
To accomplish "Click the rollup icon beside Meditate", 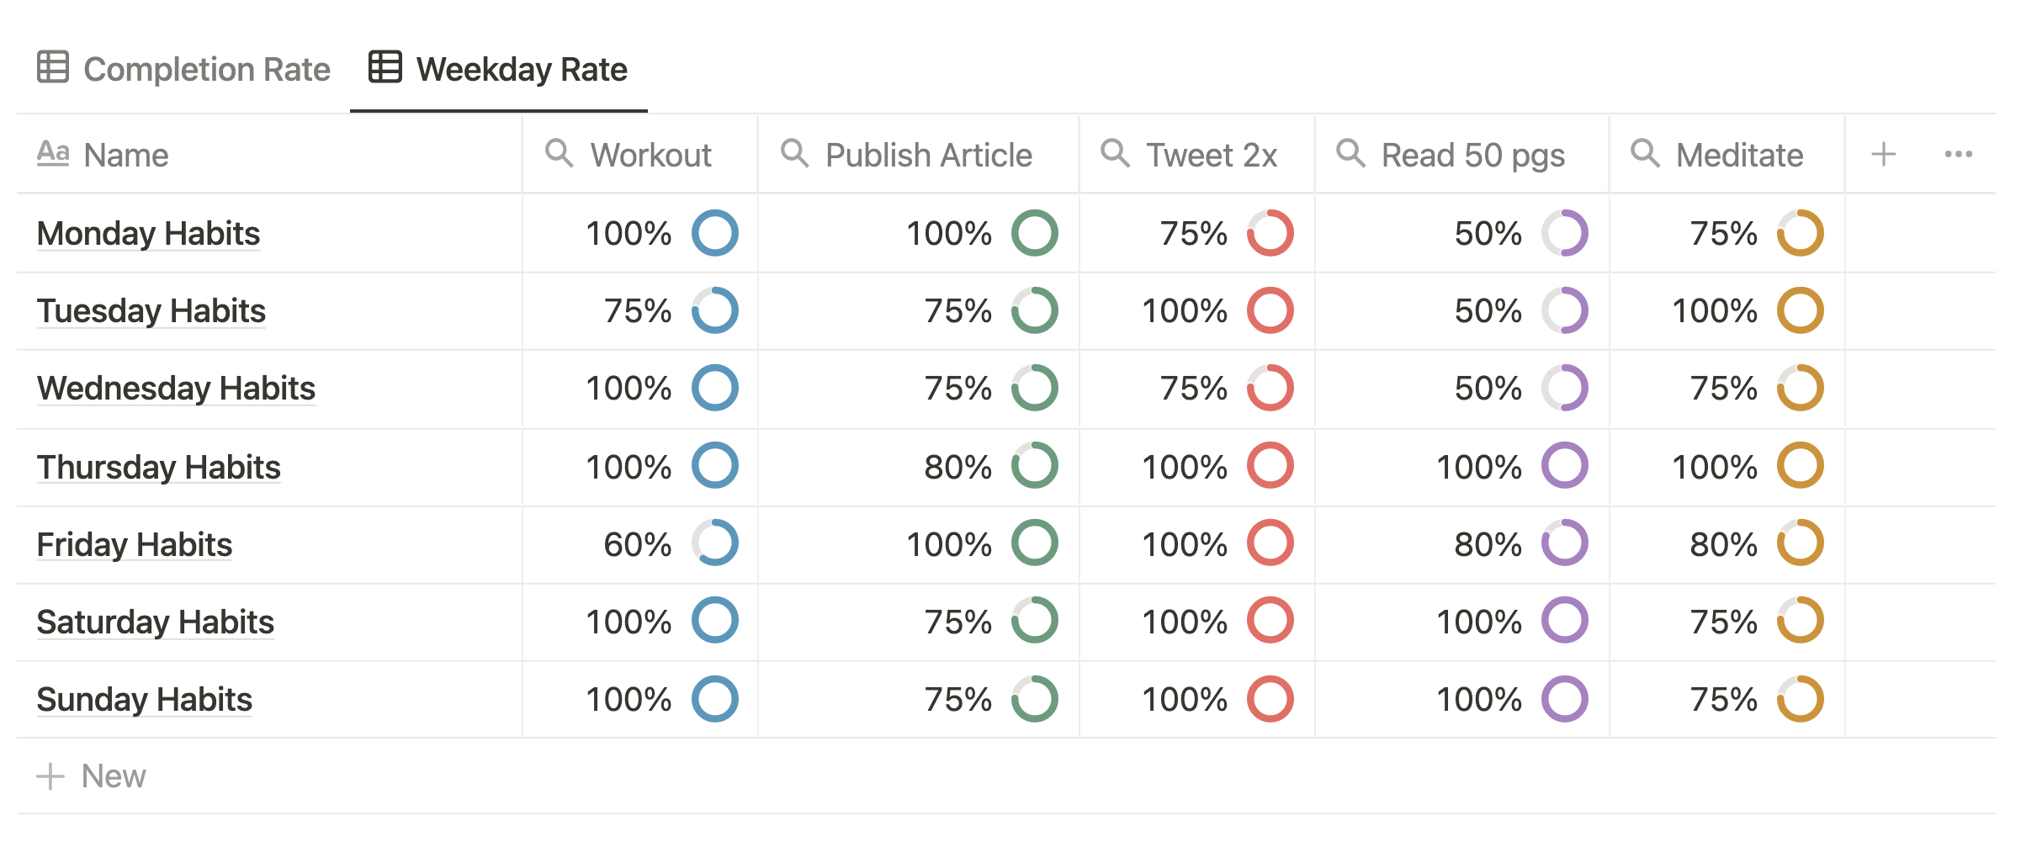I will [x=1646, y=154].
